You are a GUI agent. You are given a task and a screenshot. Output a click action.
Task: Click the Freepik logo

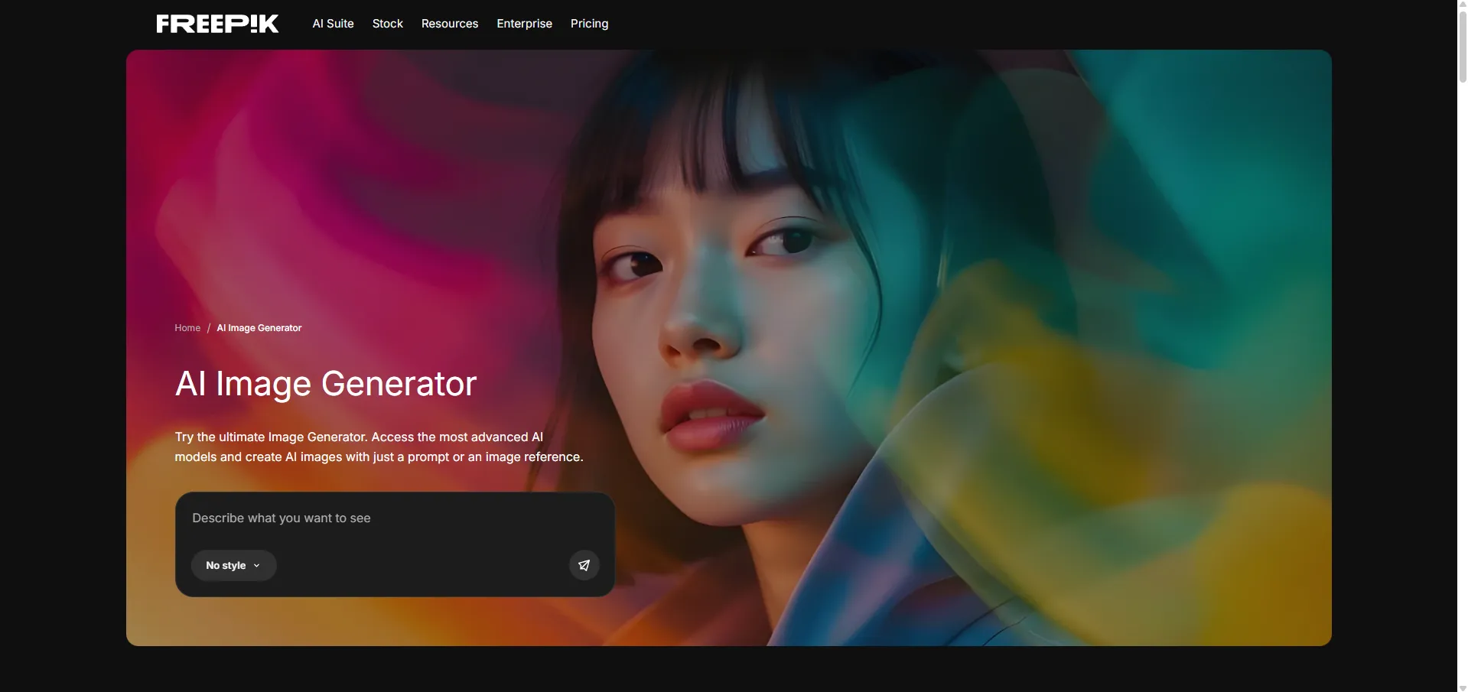[217, 24]
